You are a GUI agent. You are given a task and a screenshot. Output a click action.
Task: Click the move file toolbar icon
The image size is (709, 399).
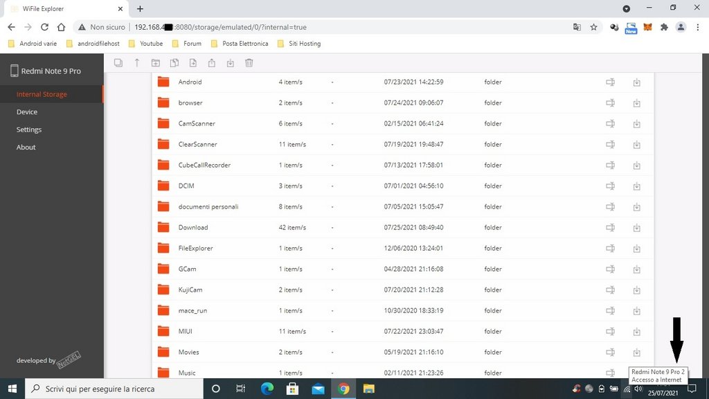tap(193, 63)
